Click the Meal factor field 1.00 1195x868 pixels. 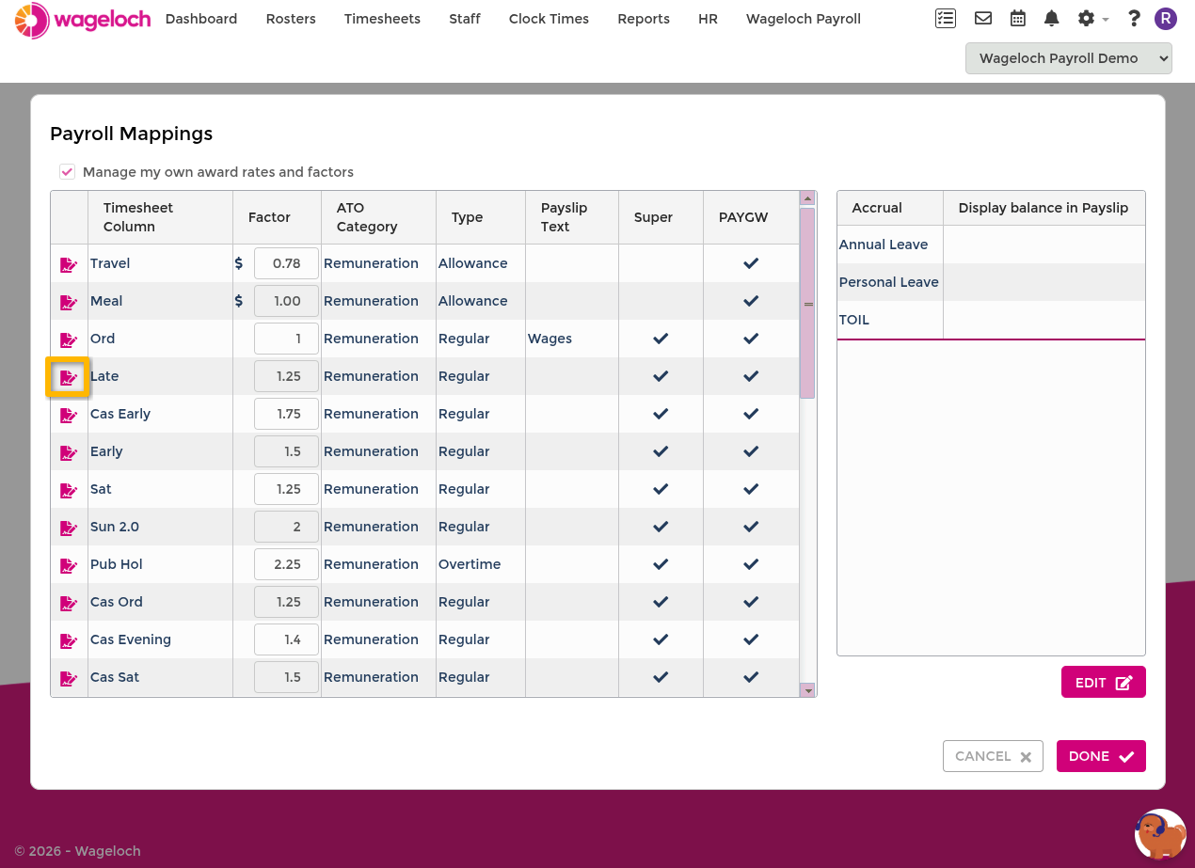(x=286, y=301)
